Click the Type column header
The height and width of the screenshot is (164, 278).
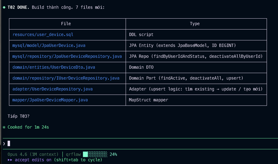click(x=195, y=24)
